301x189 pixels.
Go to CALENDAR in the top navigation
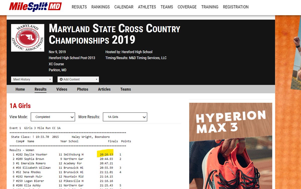tap(124, 7)
